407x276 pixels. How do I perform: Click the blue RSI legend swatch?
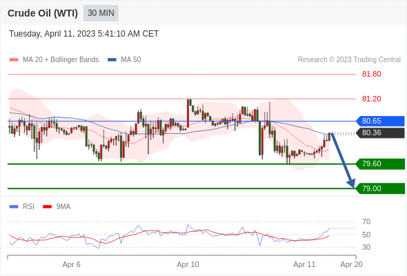pos(14,207)
